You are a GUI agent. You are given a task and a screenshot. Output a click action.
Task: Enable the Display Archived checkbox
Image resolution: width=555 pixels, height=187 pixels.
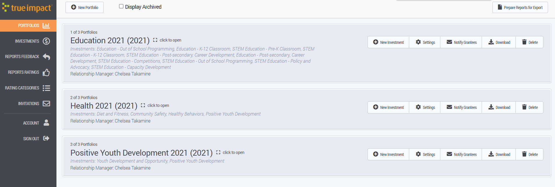(x=121, y=6)
